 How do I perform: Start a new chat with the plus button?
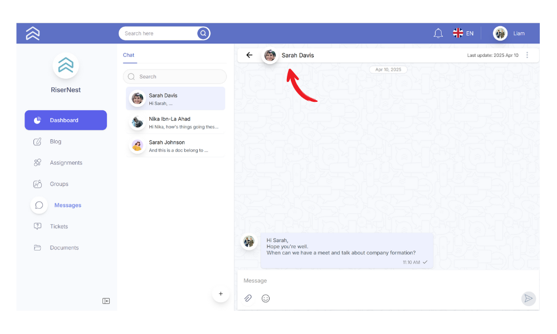tap(221, 294)
